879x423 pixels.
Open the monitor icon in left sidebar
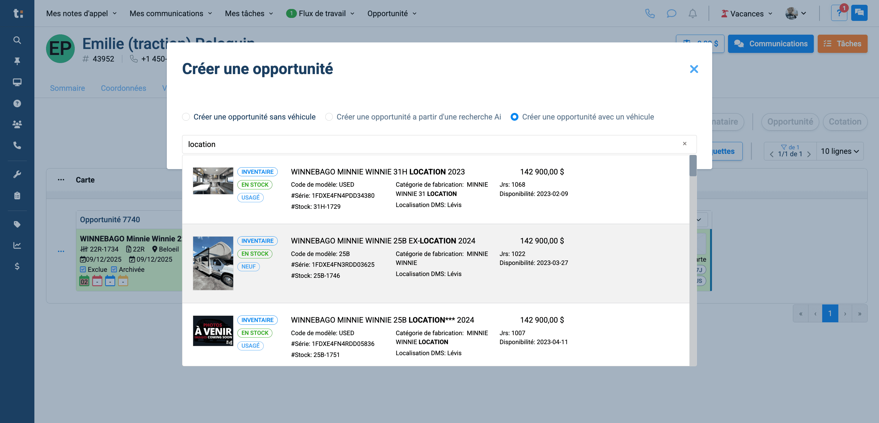coord(17,82)
